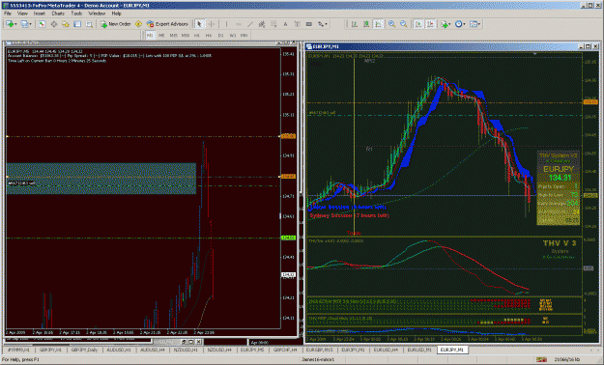Expand the Indicators list dropdown arrow
The height and width of the screenshot is (365, 604).
pos(450,24)
